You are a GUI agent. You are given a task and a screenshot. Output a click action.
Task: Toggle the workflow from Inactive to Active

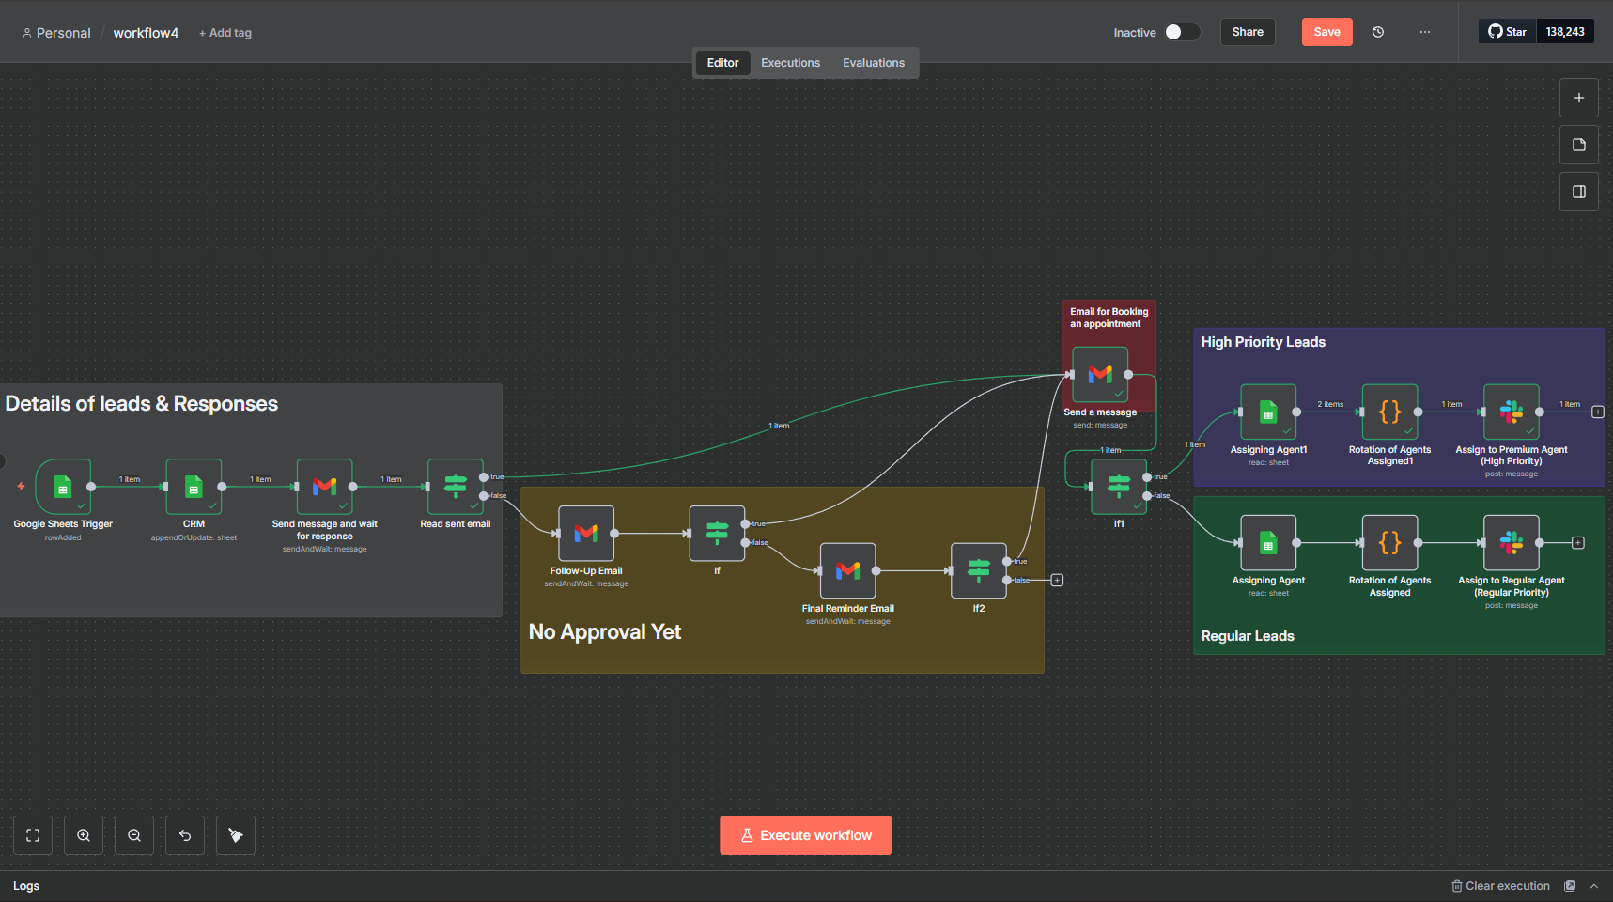click(x=1182, y=31)
